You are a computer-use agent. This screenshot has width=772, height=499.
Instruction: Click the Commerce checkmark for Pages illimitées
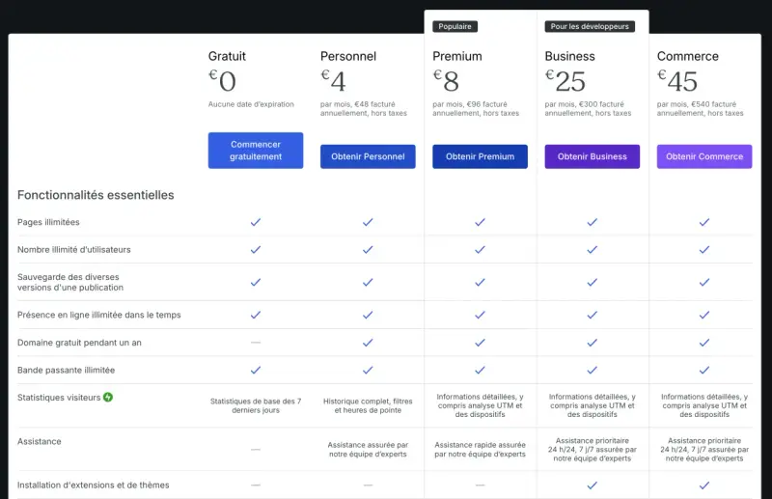click(704, 222)
